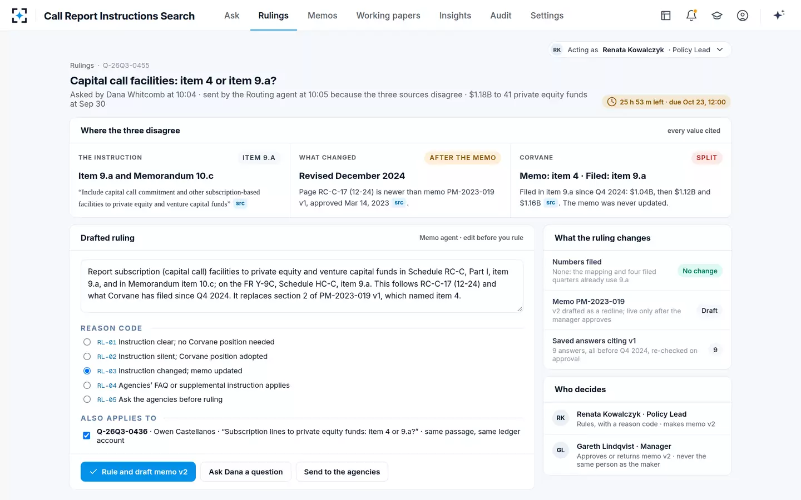801x500 pixels.
Task: Click src chip beside instruction quote
Action: click(x=240, y=203)
